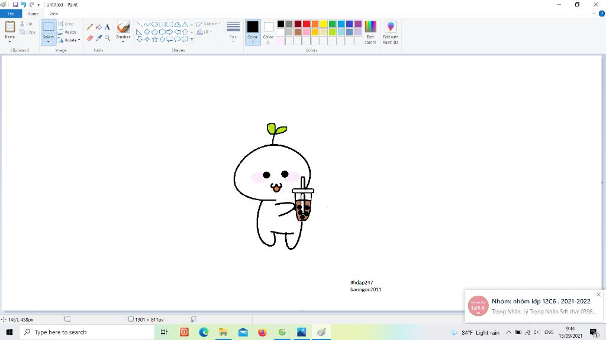Click the Paste clipboard icon
The width and height of the screenshot is (606, 340).
[x=9, y=27]
